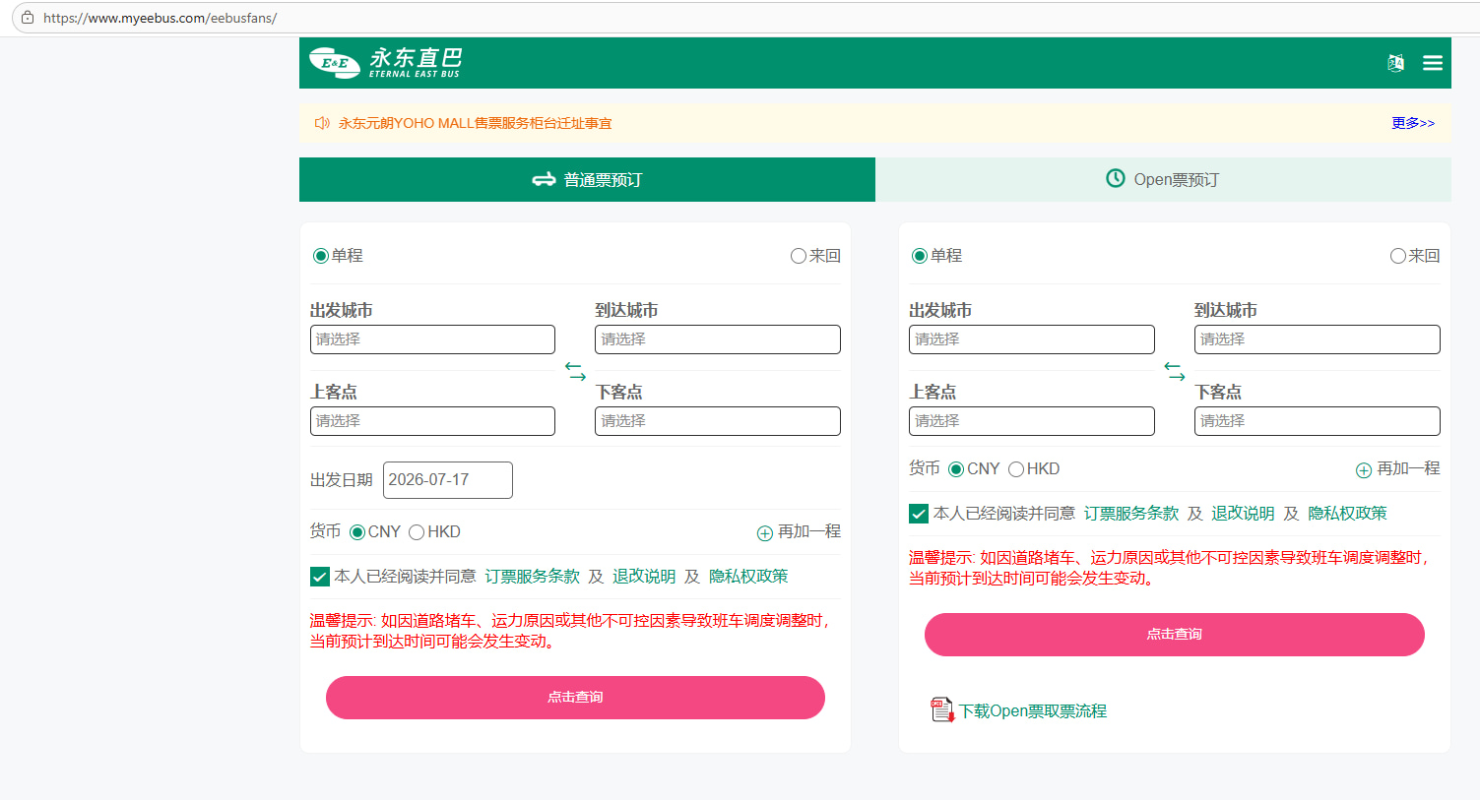Choose CNY currency in Open票 form
This screenshot has width=1480, height=800.
click(x=956, y=469)
